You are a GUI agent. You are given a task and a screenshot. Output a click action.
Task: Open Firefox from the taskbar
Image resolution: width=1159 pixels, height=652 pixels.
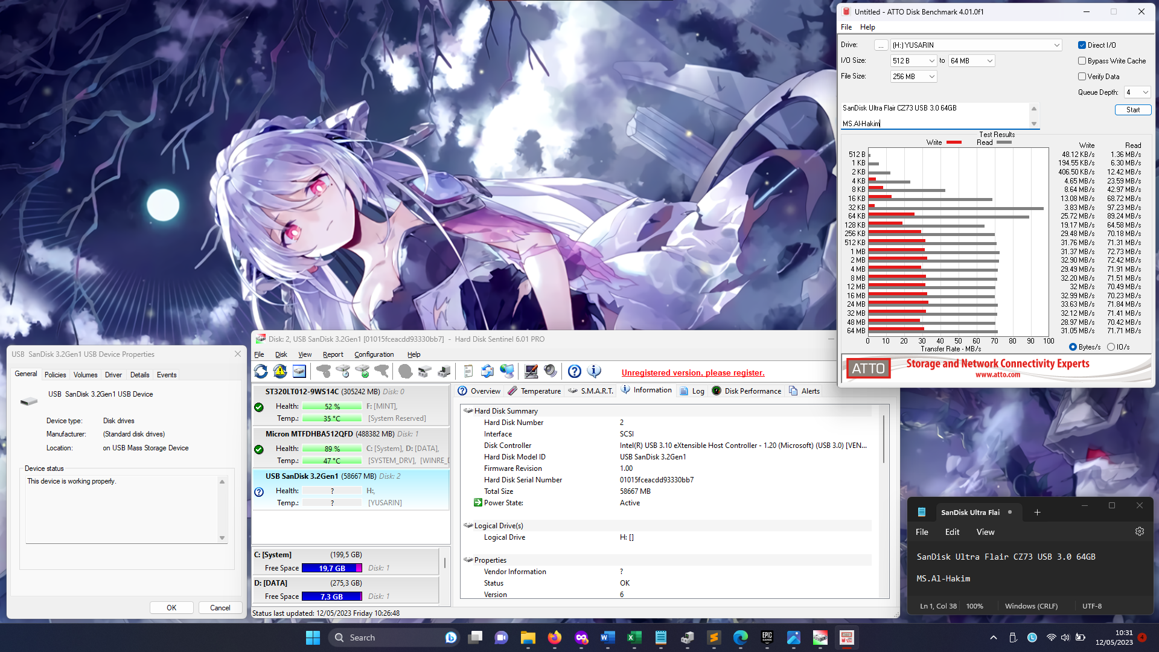(x=554, y=638)
